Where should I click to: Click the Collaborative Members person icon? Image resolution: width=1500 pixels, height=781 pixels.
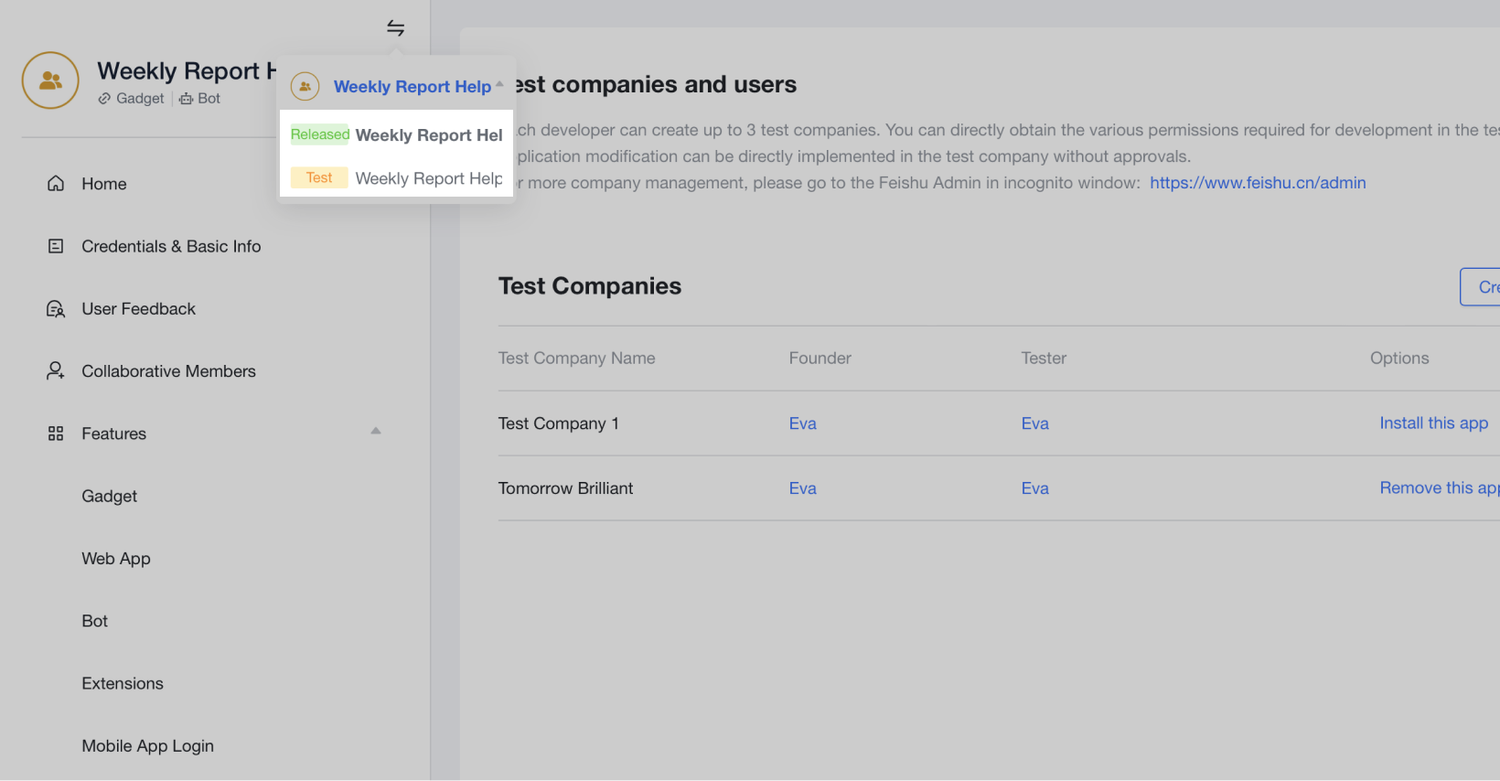click(x=56, y=371)
